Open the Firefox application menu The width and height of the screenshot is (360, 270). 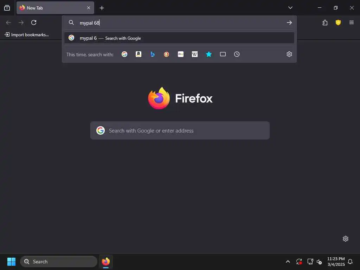pyautogui.click(x=351, y=22)
